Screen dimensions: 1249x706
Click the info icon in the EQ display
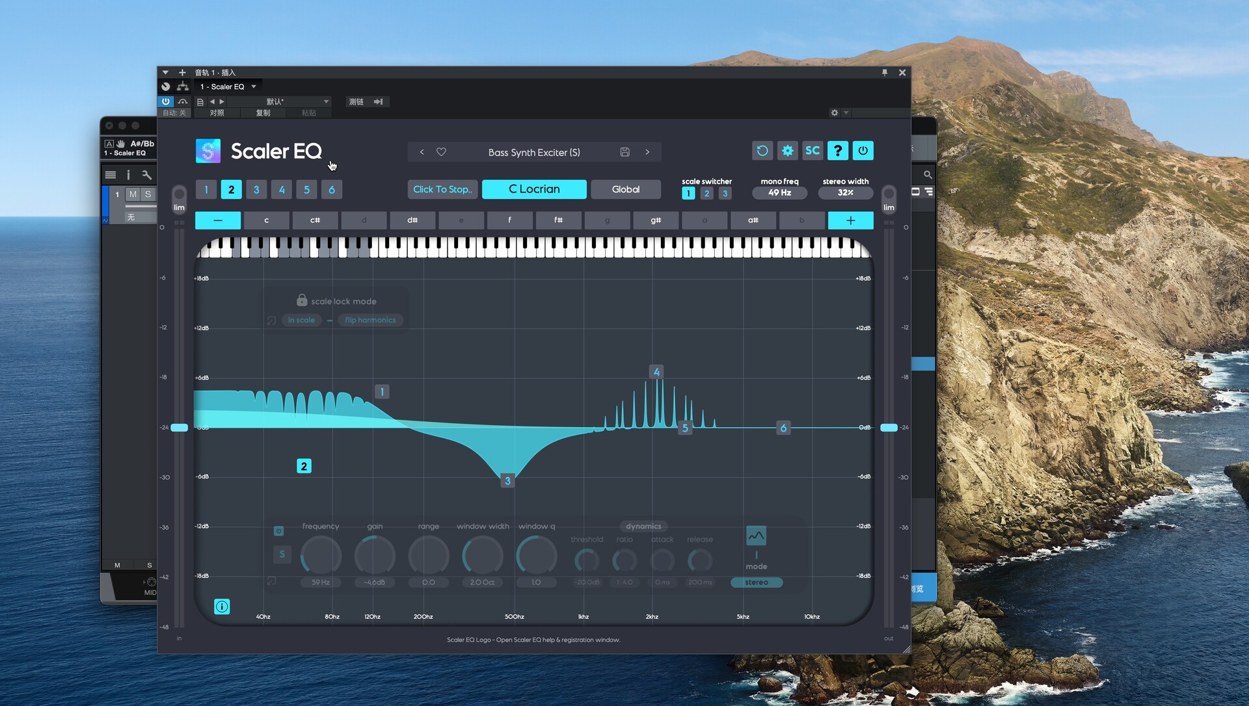tap(222, 607)
